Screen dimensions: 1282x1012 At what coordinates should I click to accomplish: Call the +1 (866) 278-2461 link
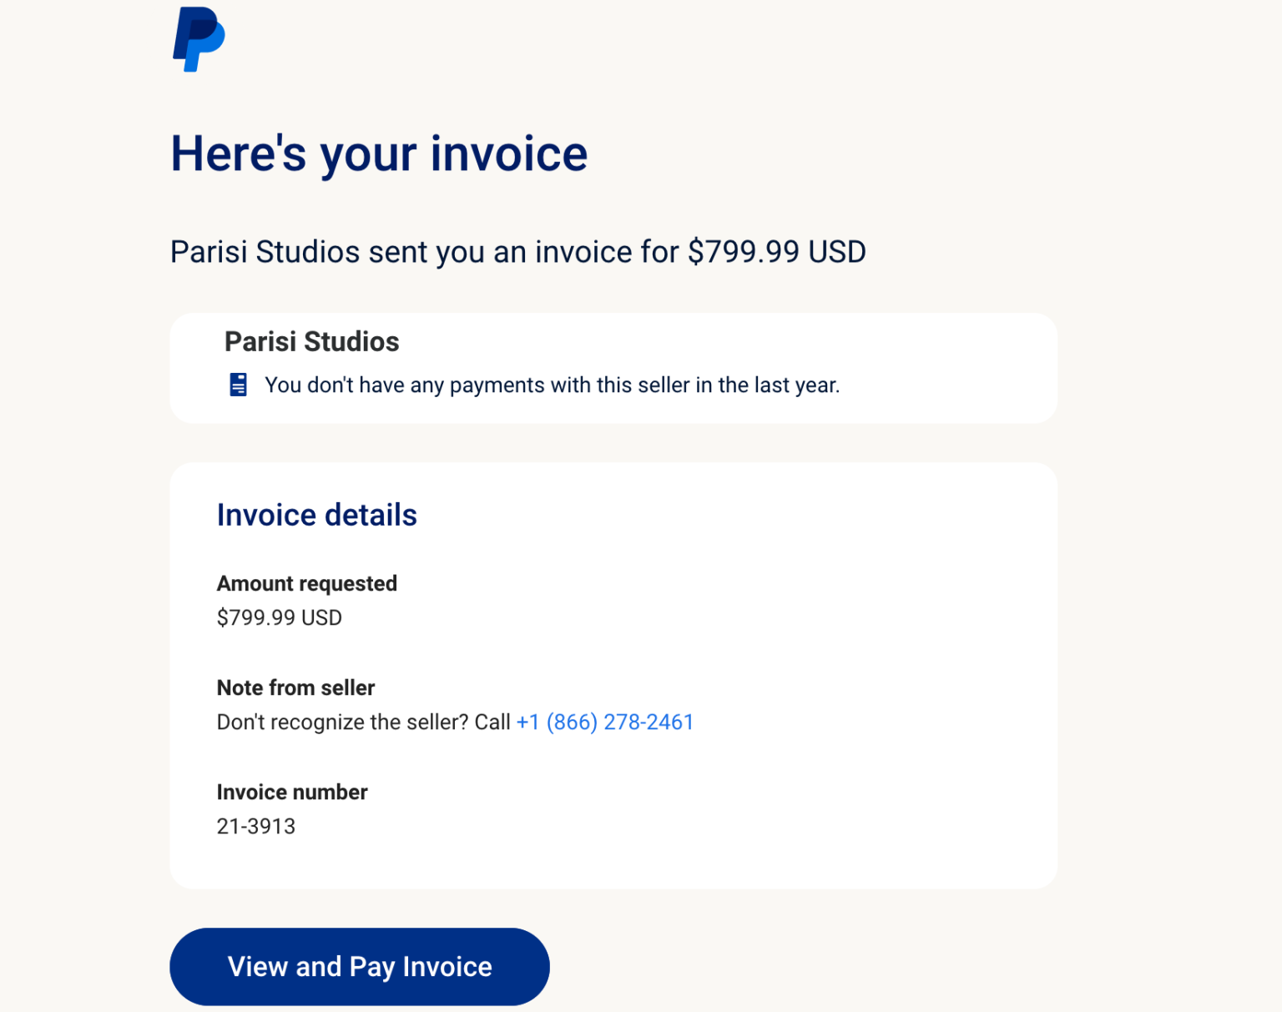[x=603, y=722]
